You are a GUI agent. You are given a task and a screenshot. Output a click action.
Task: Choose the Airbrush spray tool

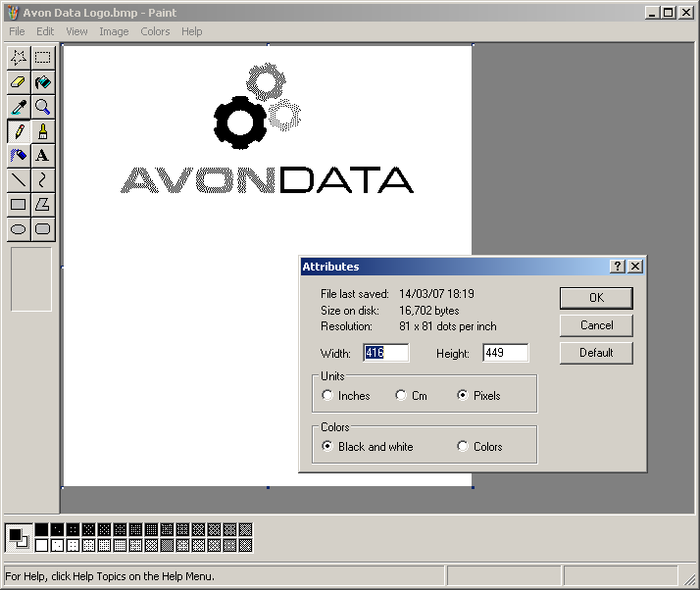click(x=19, y=156)
